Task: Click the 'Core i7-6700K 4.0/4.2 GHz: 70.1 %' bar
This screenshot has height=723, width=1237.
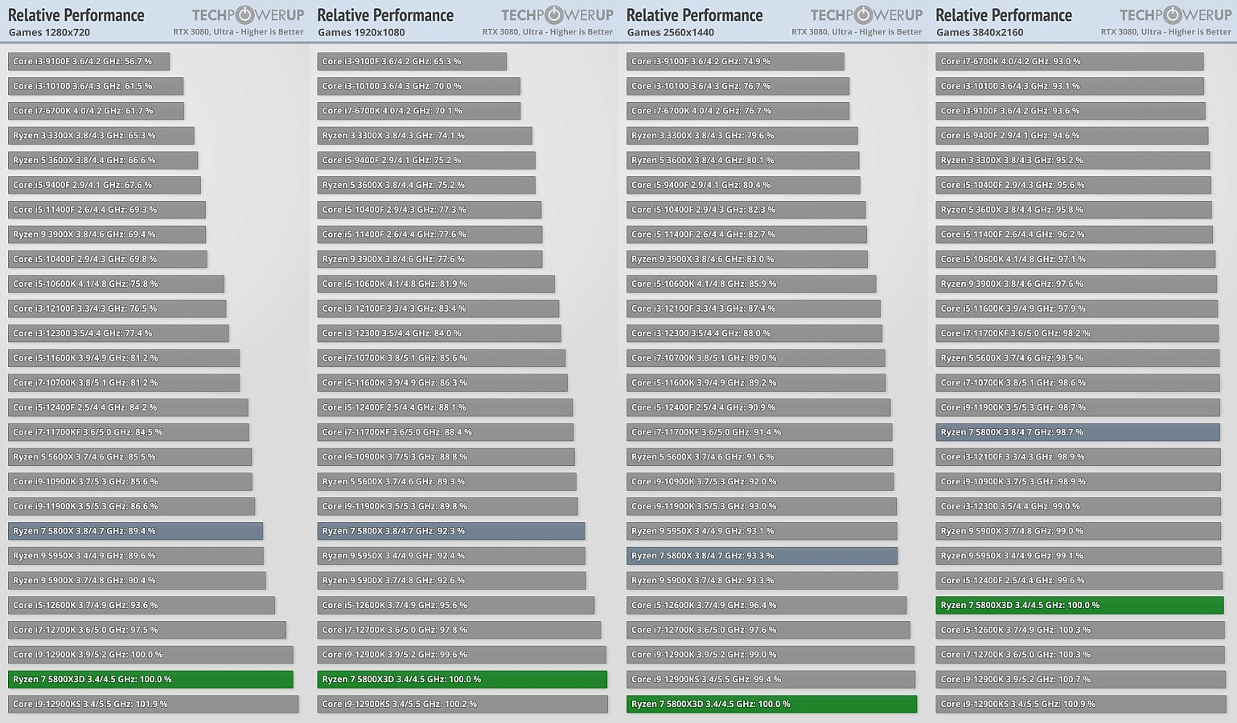Action: [x=418, y=111]
